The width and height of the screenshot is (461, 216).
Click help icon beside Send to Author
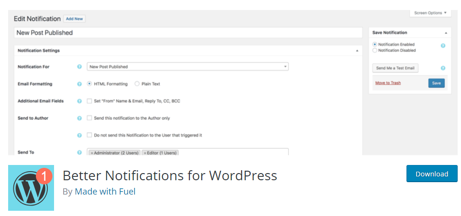(79, 118)
